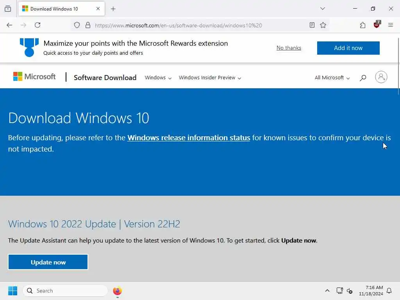Image resolution: width=400 pixels, height=300 pixels.
Task: Select the Download Windows 10 tab
Action: 61,9
